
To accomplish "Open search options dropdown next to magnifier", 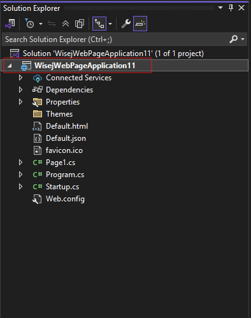I will click(243, 40).
